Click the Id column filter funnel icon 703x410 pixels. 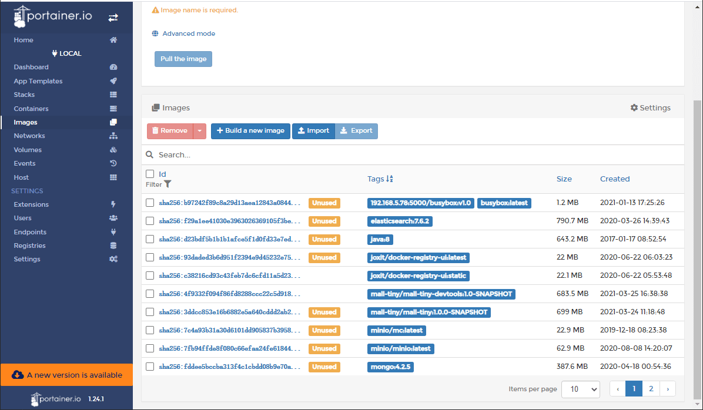pyautogui.click(x=168, y=184)
